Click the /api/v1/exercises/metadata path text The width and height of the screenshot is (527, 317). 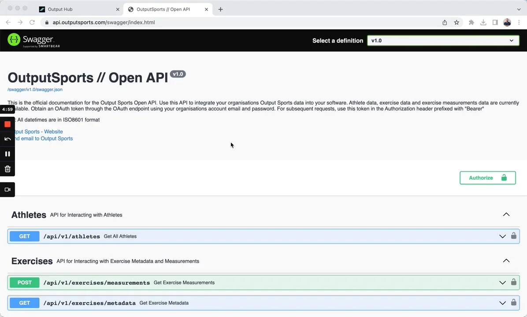click(89, 303)
